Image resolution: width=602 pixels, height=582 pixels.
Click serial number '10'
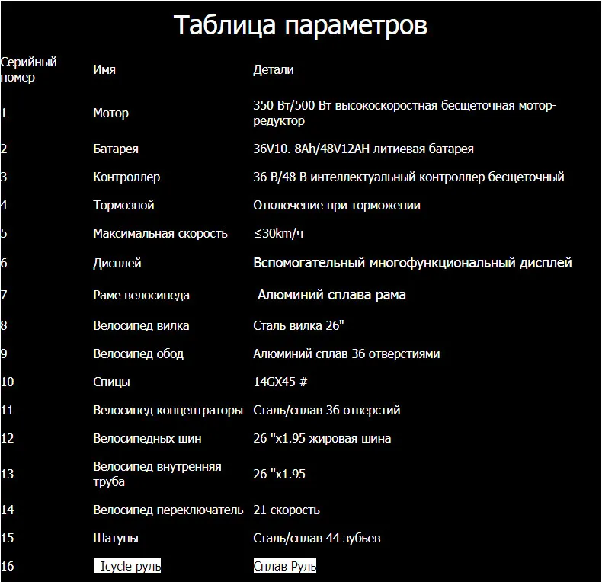coord(8,382)
